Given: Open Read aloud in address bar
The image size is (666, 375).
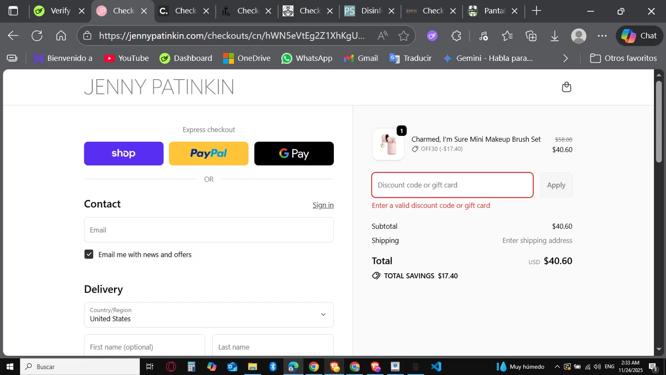Looking at the screenshot, I should 382,36.
